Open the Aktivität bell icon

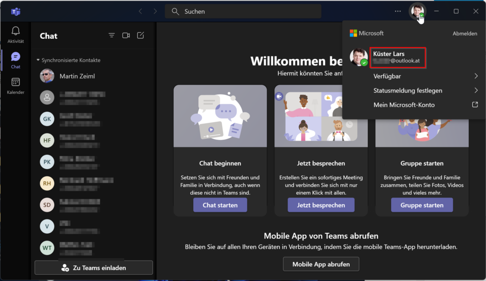[x=16, y=31]
